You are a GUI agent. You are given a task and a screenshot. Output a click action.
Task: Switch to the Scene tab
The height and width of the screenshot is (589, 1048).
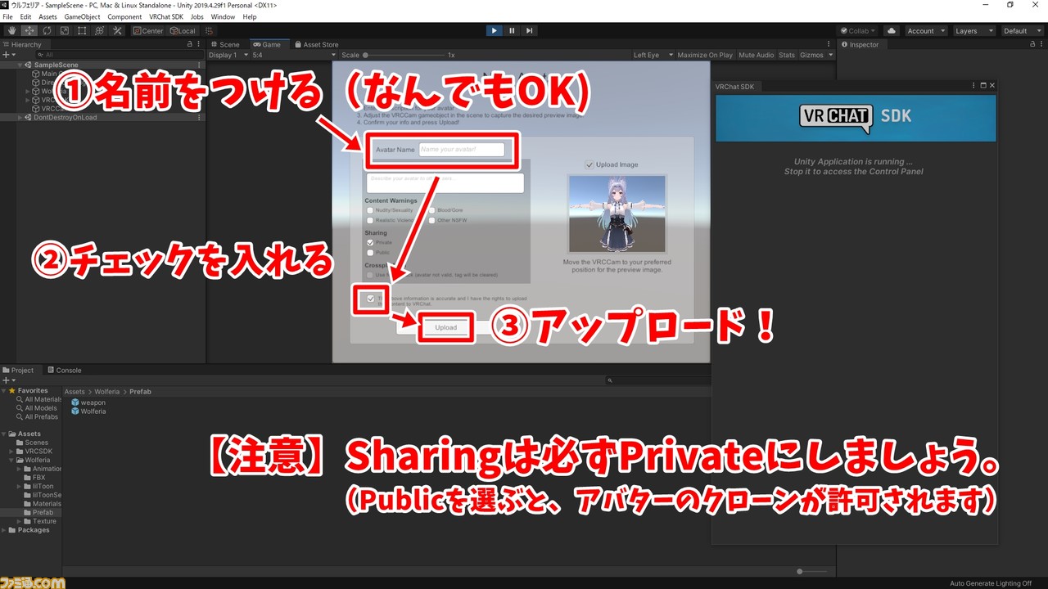click(x=225, y=44)
